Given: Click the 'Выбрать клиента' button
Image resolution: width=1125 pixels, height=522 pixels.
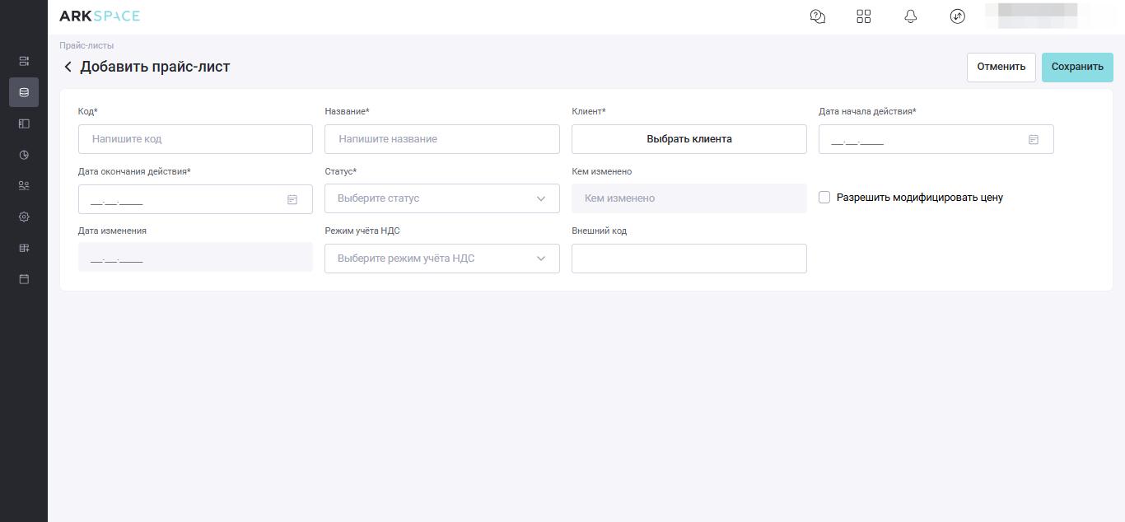Looking at the screenshot, I should coord(689,139).
